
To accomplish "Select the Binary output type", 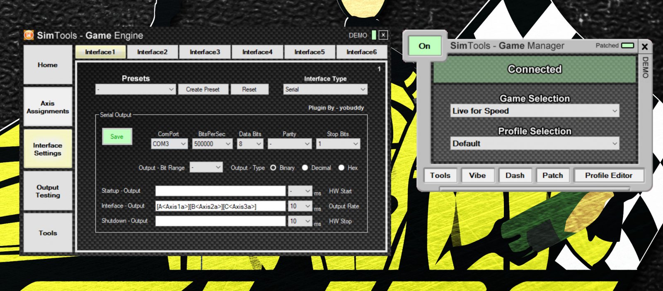I will point(273,168).
